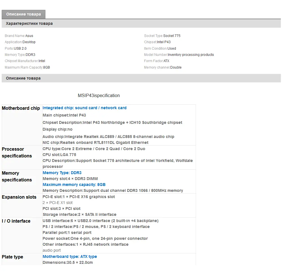Select the Main chipset: Intel P43 line

coord(64,115)
